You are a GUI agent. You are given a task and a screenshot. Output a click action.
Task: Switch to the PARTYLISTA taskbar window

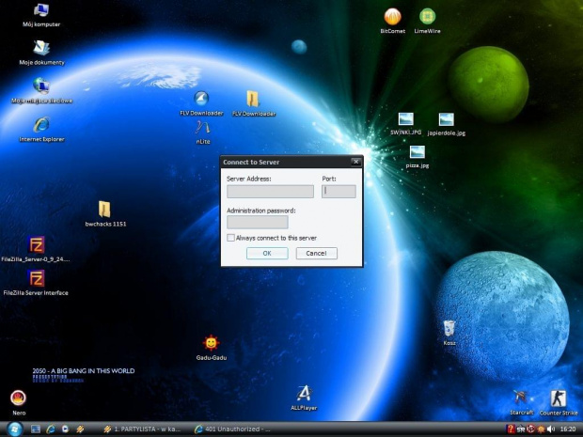tap(142, 429)
